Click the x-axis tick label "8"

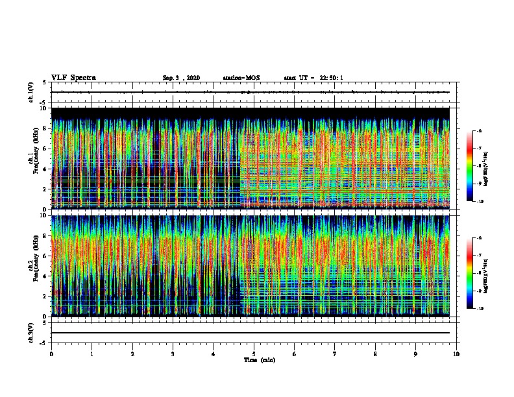(x=375, y=354)
